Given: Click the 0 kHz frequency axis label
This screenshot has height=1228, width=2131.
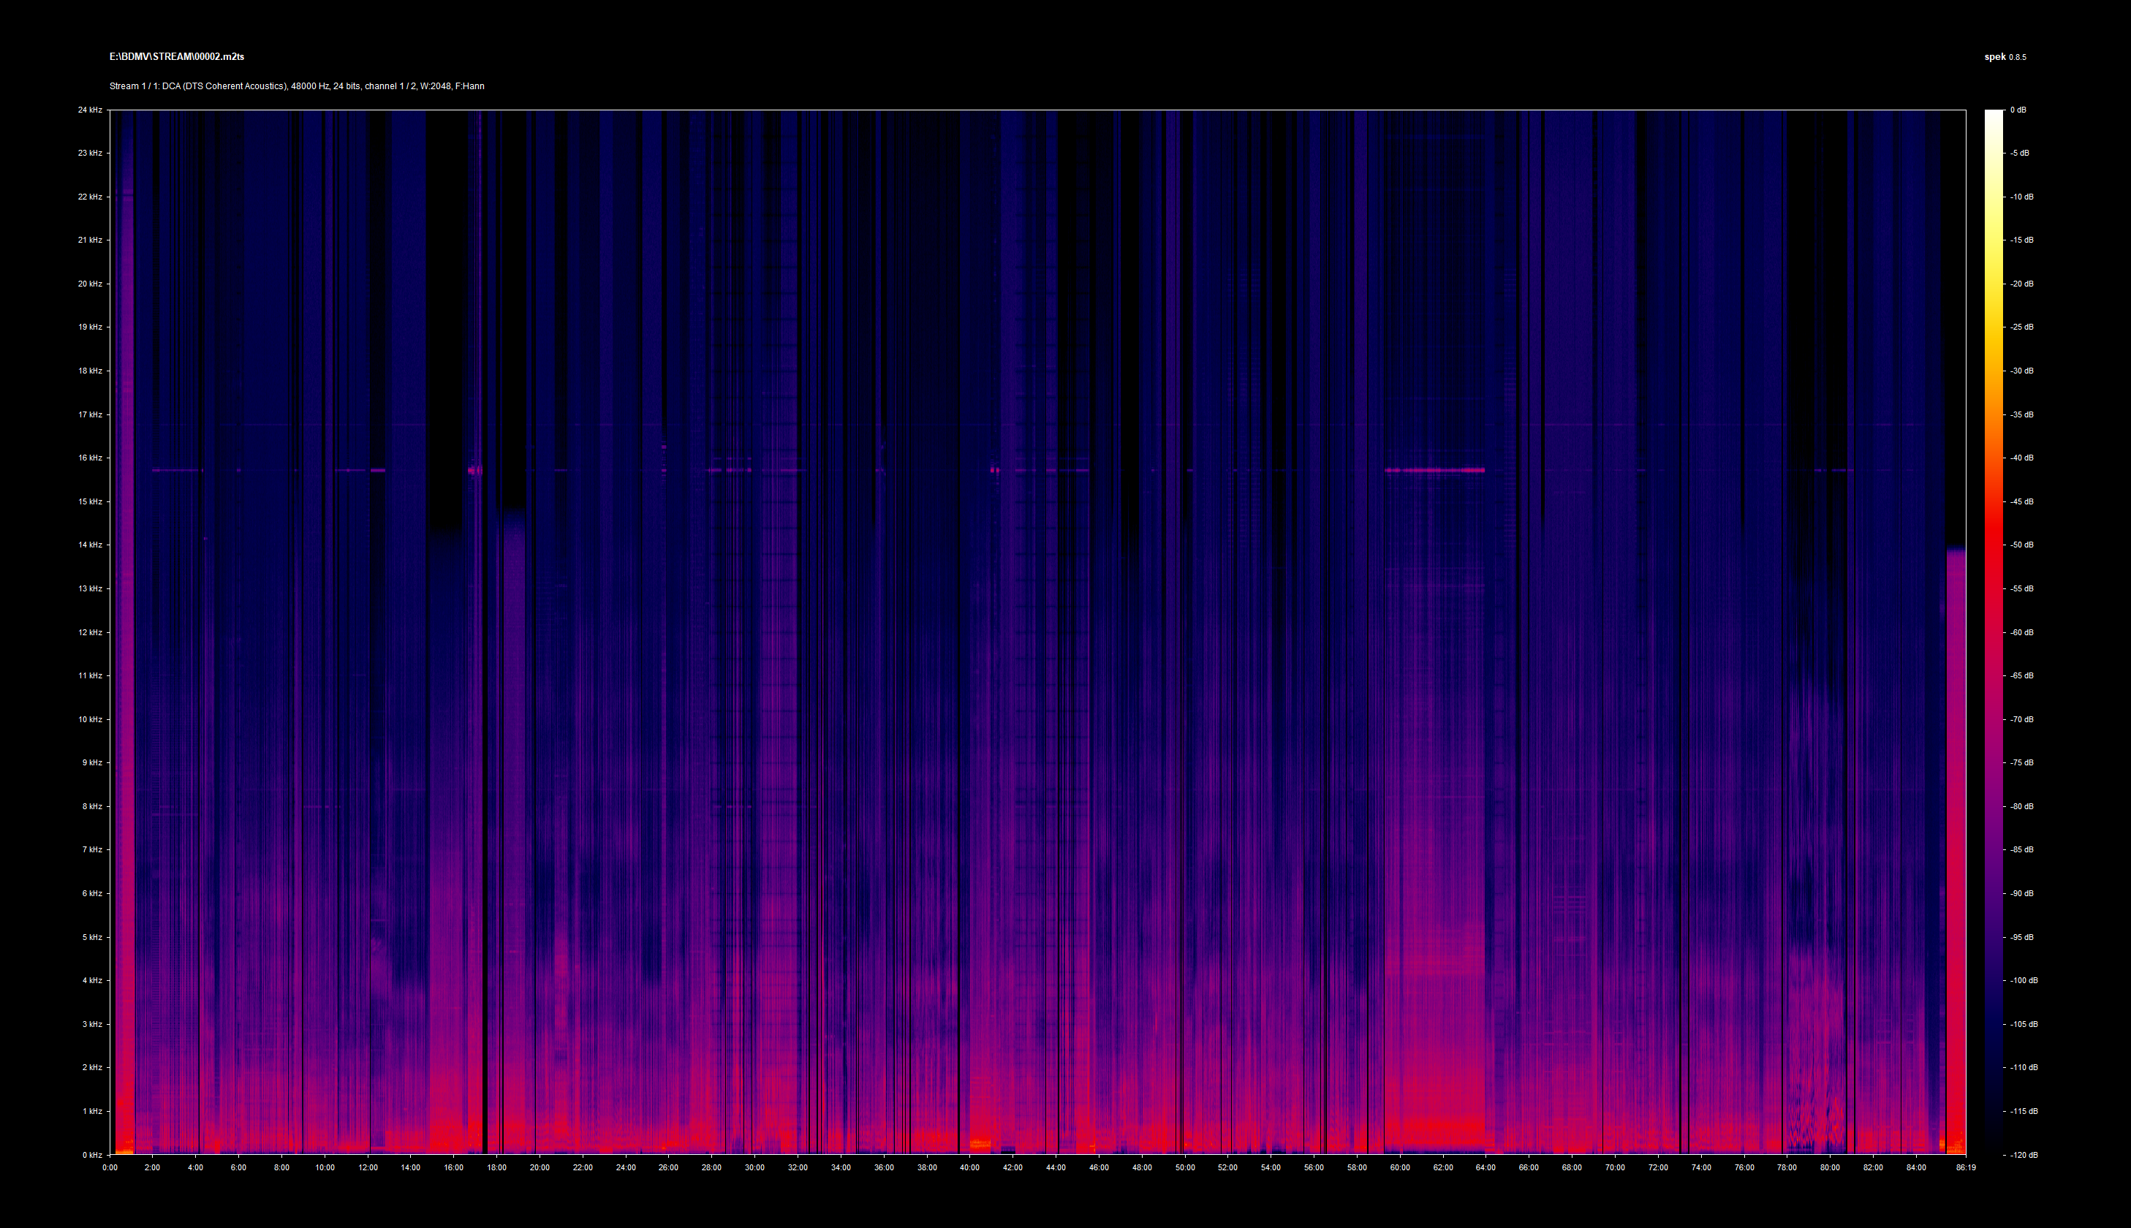Looking at the screenshot, I should 92,1155.
